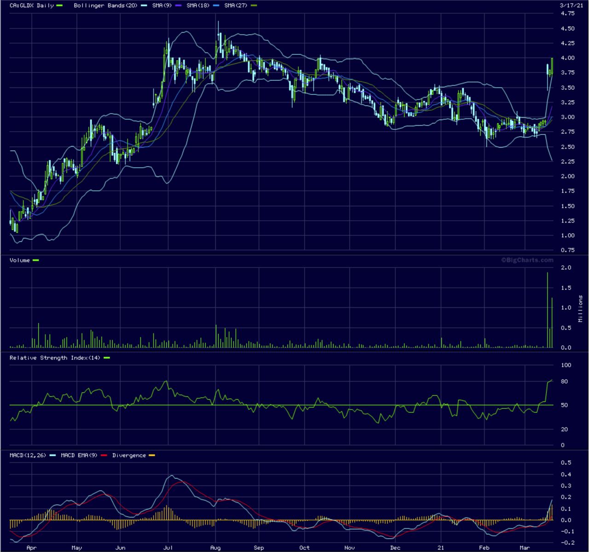The height and width of the screenshot is (552, 589).
Task: Click the green CA:GLDX Daily legend swatch
Action: point(59,6)
